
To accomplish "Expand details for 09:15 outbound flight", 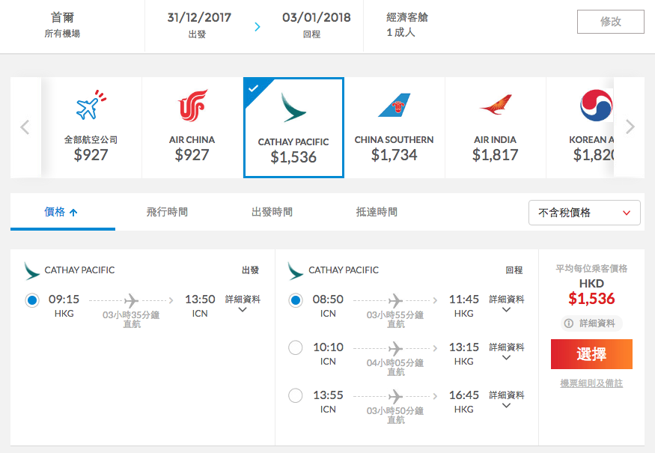I will pos(243,304).
